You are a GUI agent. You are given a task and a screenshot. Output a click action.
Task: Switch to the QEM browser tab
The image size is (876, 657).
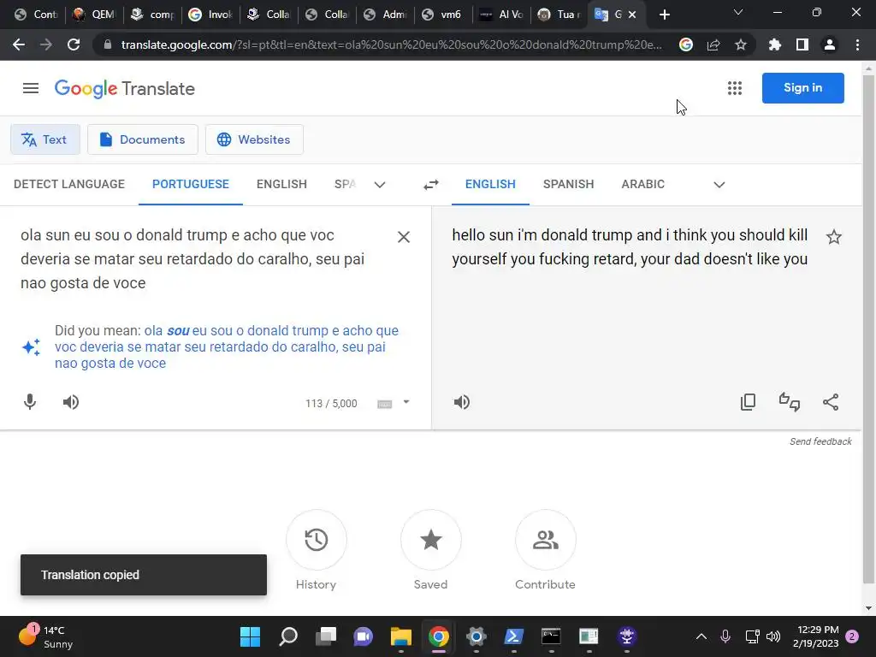(94, 15)
